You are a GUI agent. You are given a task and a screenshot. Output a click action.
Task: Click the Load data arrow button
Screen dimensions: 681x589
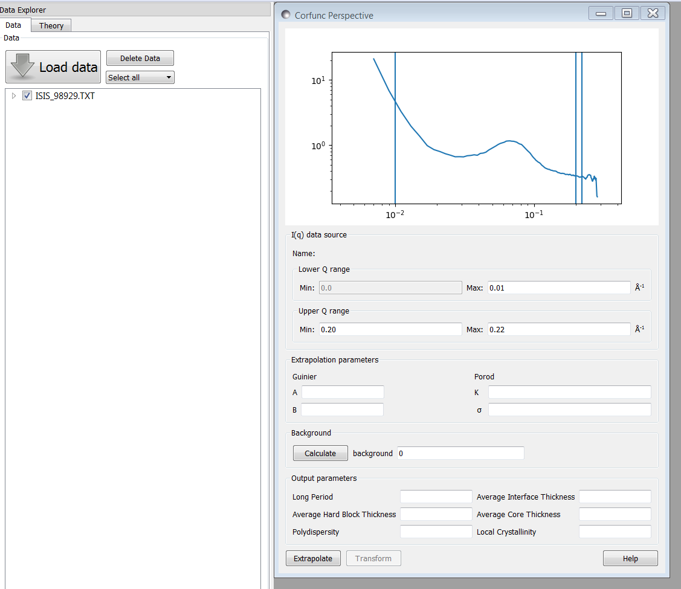point(53,67)
